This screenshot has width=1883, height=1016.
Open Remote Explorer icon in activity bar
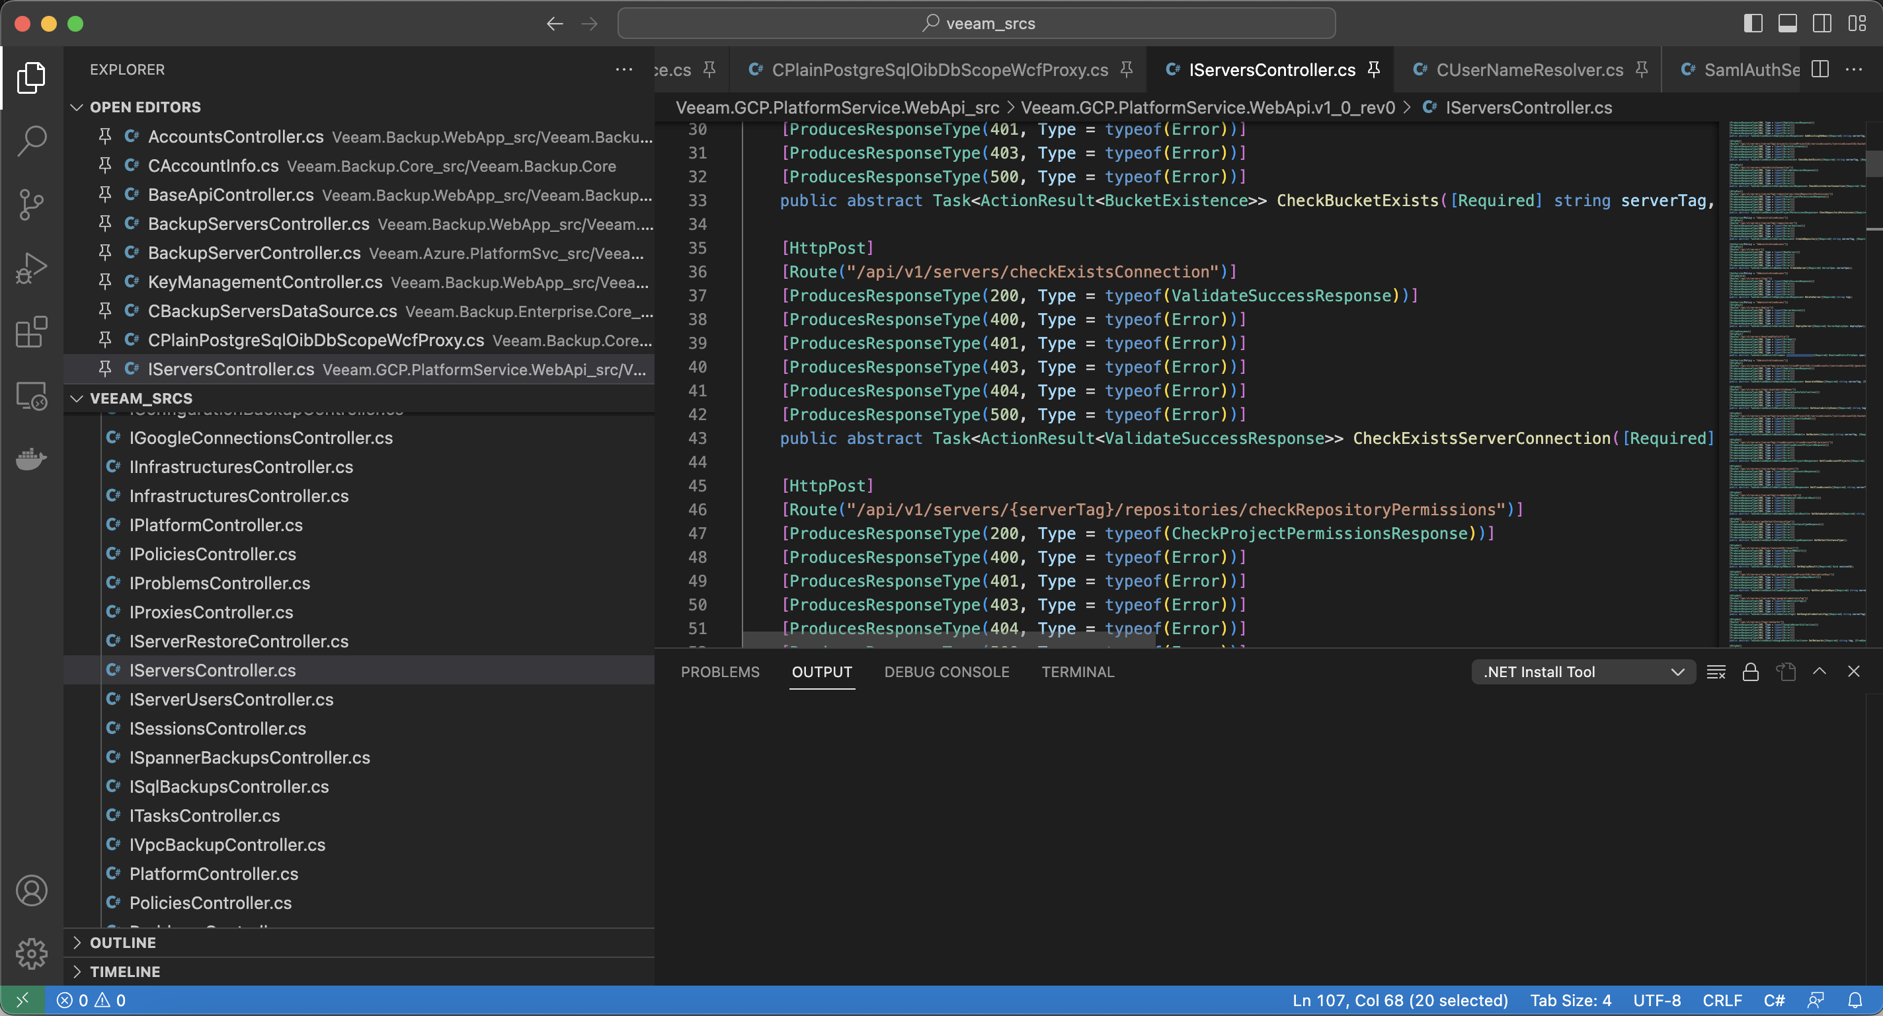coord(32,396)
